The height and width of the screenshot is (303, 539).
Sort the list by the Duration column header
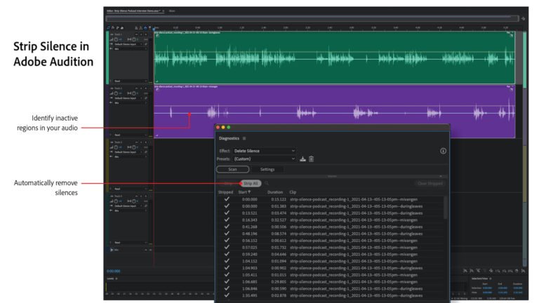(x=275, y=192)
